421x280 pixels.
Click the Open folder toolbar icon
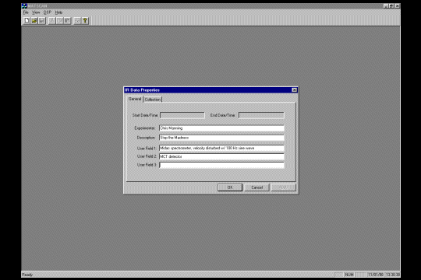34,21
